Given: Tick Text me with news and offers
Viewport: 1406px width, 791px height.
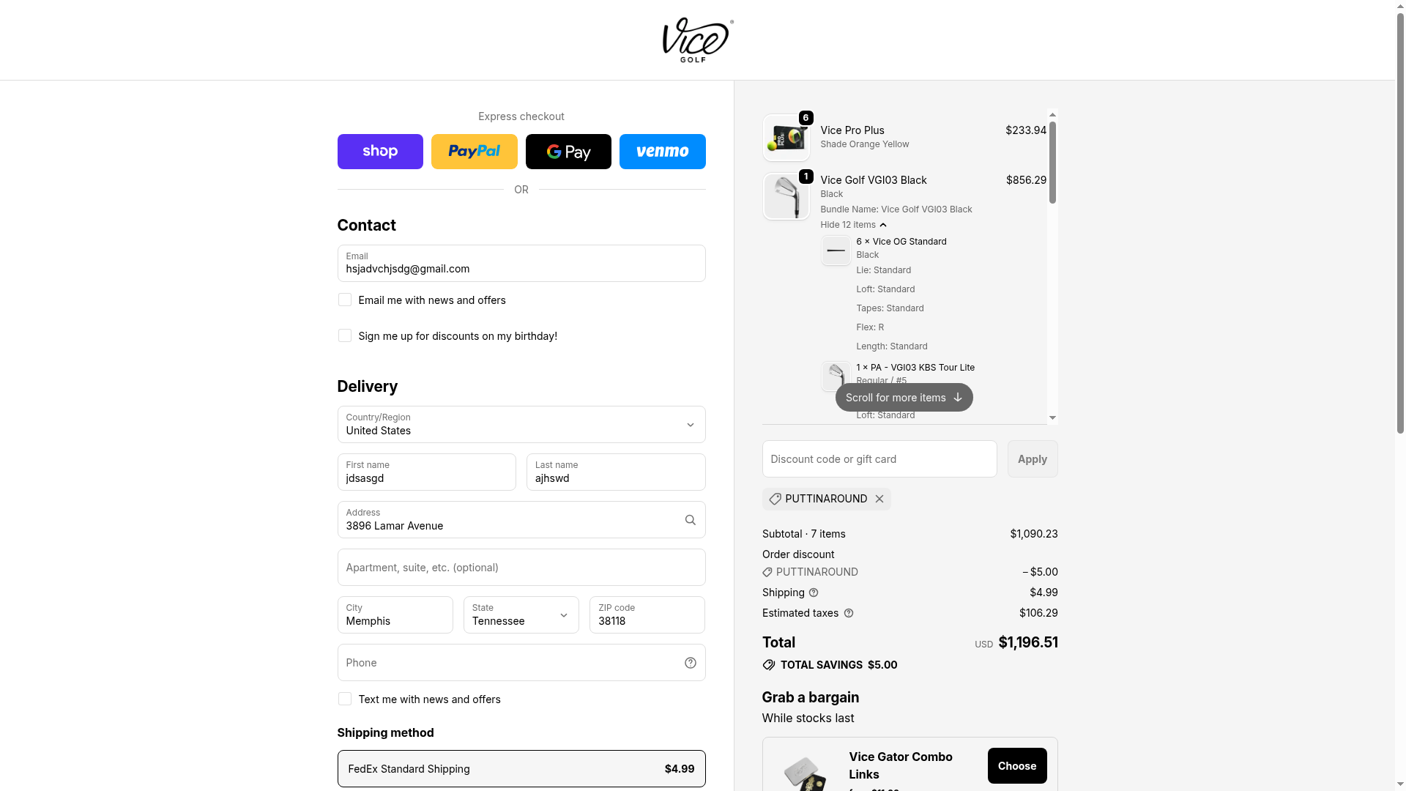Looking at the screenshot, I should tap(345, 699).
